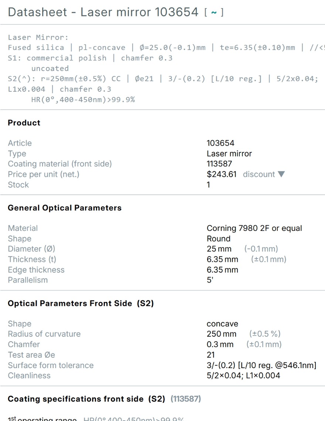Image resolution: width=325 pixels, height=421 pixels.
Task: Expand the discount dropdown triangle
Action: click(281, 174)
